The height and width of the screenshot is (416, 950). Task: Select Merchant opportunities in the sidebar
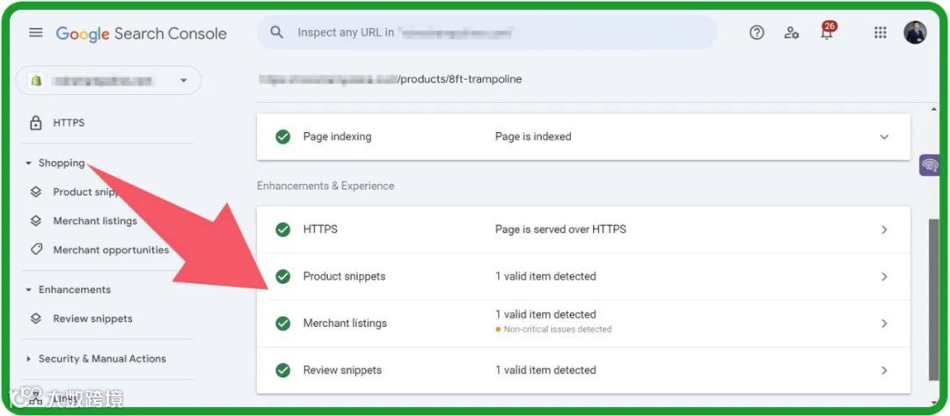[x=111, y=250]
